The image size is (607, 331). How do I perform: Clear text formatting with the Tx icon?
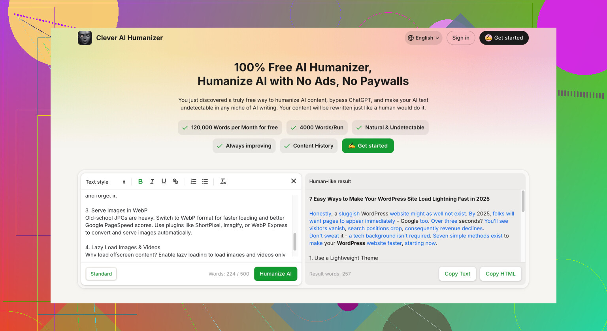(223, 181)
